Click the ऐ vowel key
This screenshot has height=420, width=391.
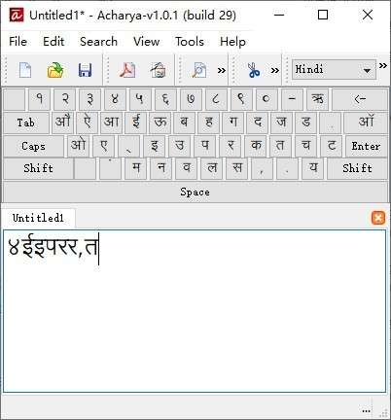tap(87, 122)
